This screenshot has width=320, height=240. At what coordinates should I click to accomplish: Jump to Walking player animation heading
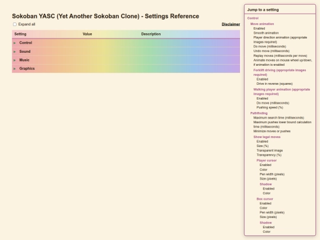[281, 92]
